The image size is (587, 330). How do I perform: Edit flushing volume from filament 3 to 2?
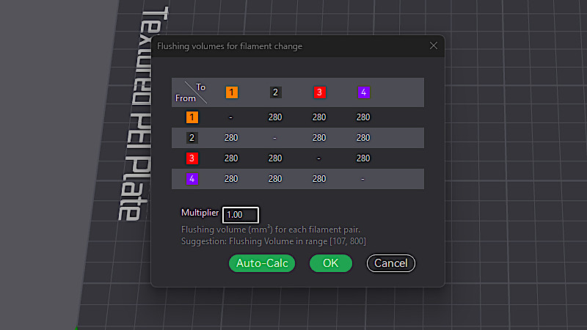coord(275,158)
